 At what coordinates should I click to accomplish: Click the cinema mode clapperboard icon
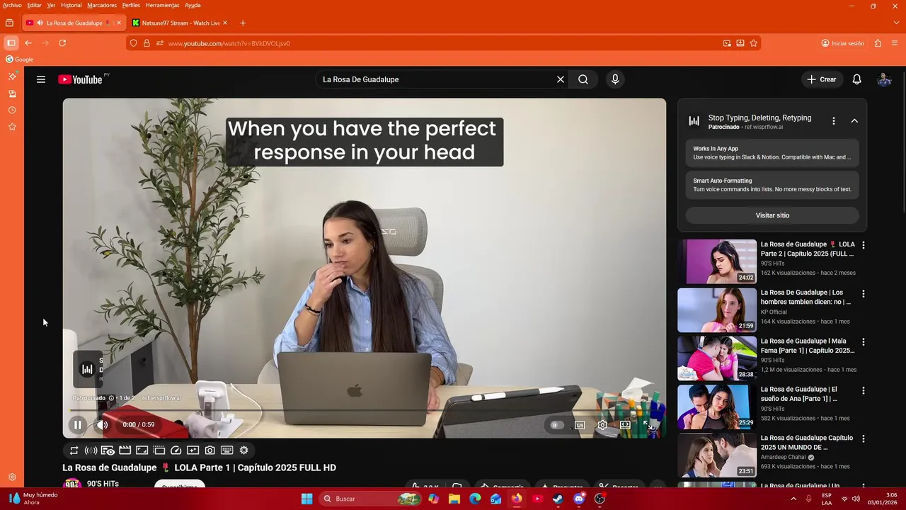coord(125,450)
